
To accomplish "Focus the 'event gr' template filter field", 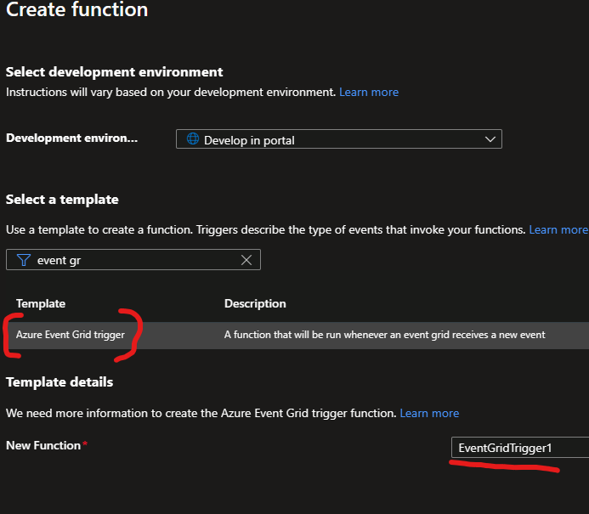I will tap(133, 260).
